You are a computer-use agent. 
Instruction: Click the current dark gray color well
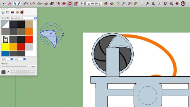click(3, 72)
